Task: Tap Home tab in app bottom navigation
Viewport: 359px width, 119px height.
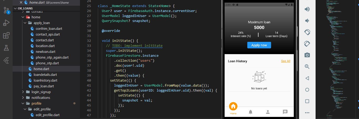Action: (233, 109)
